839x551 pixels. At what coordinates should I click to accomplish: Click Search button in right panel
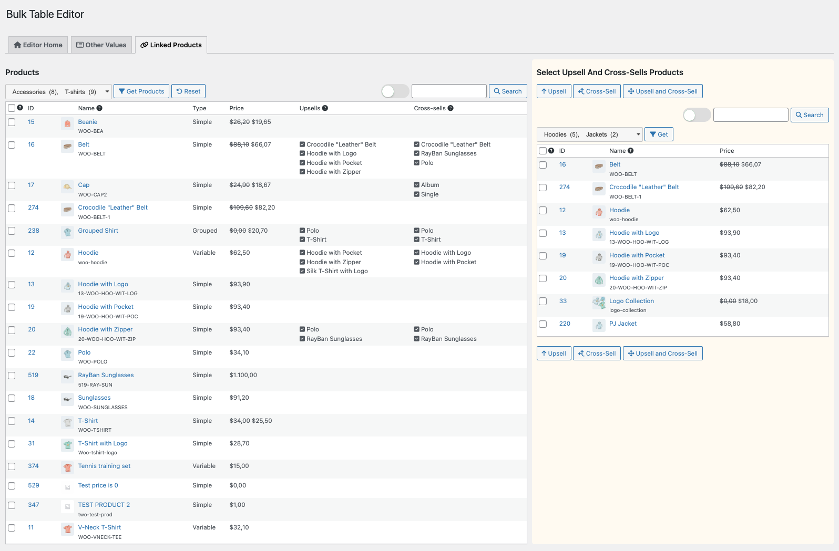pos(810,115)
